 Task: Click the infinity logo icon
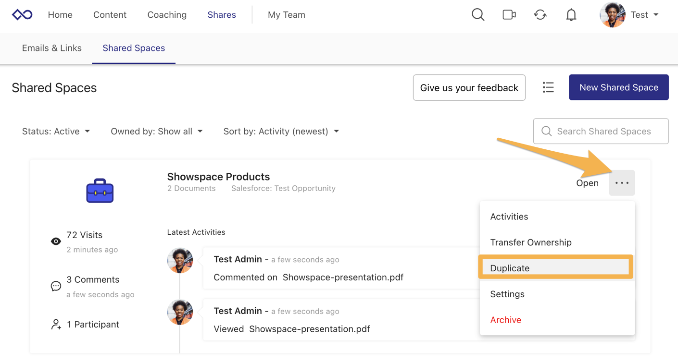pyautogui.click(x=22, y=15)
